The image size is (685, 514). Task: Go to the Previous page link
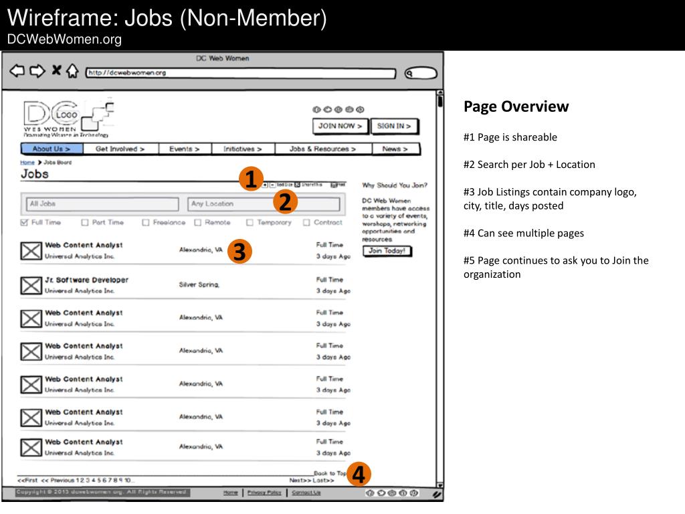click(58, 481)
